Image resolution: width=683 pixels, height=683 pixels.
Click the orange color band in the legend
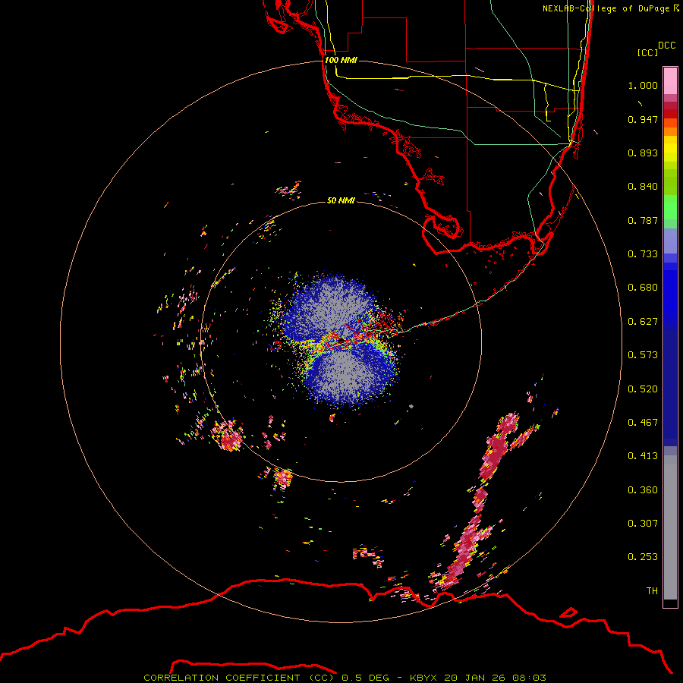tap(670, 127)
